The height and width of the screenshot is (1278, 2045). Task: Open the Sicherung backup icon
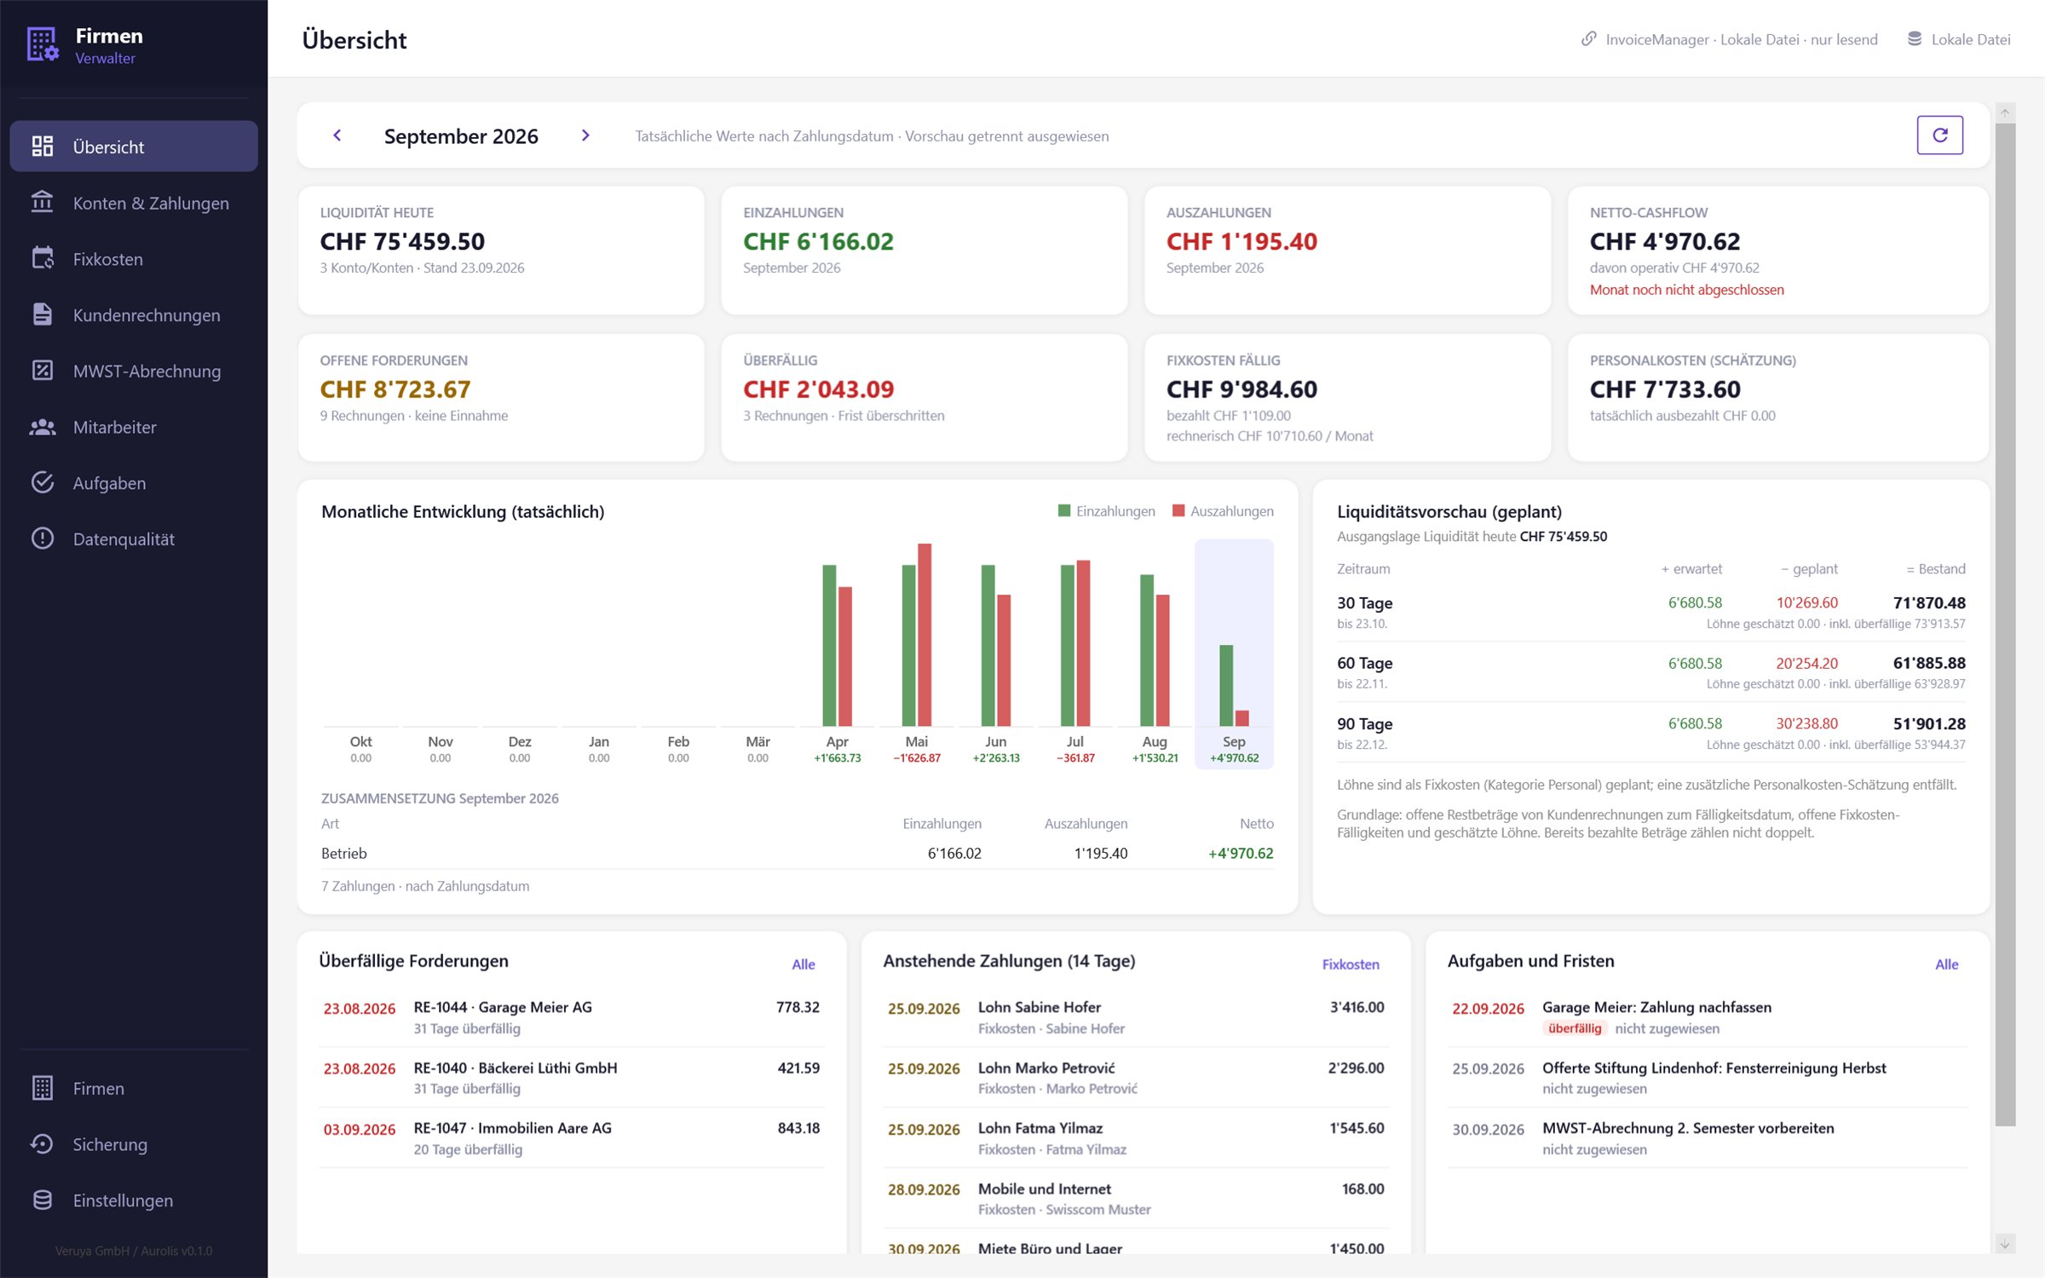42,1144
